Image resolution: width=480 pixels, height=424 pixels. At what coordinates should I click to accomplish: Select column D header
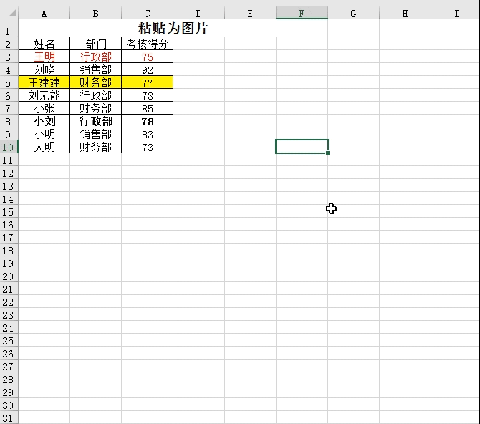click(x=198, y=14)
